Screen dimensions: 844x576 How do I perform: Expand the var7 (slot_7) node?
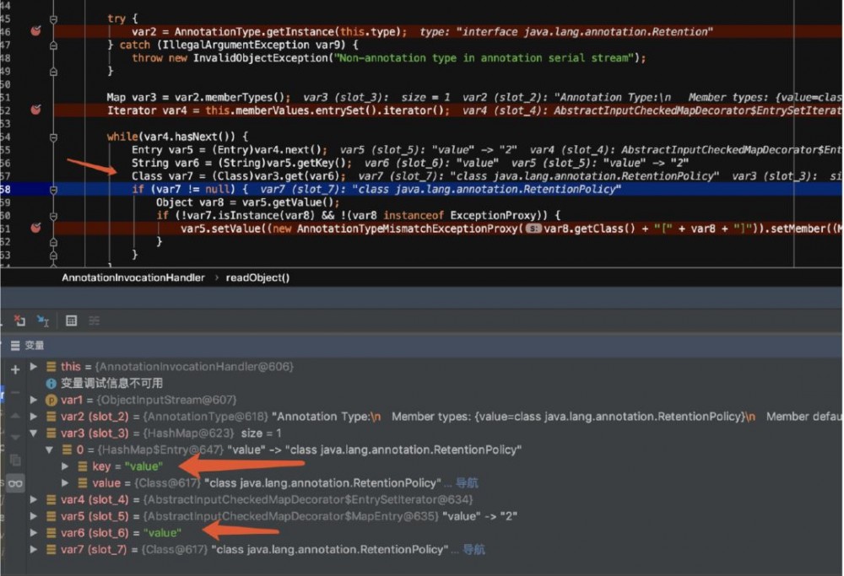click(34, 550)
